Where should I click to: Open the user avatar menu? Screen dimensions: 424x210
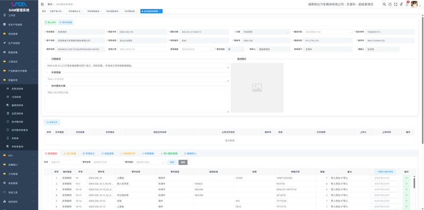tap(414, 4)
